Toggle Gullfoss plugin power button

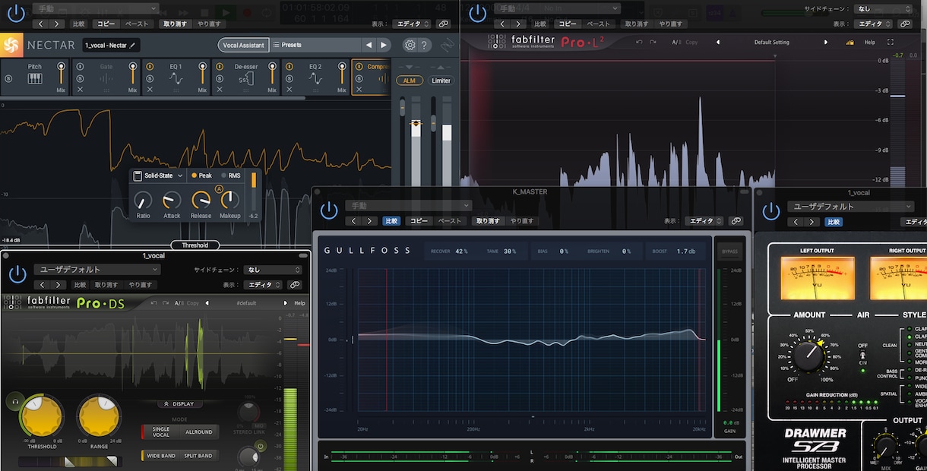tap(328, 210)
